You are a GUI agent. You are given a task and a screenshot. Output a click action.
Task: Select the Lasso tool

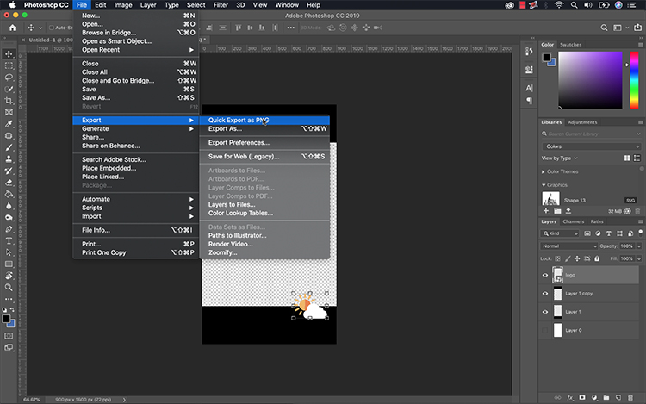9,77
